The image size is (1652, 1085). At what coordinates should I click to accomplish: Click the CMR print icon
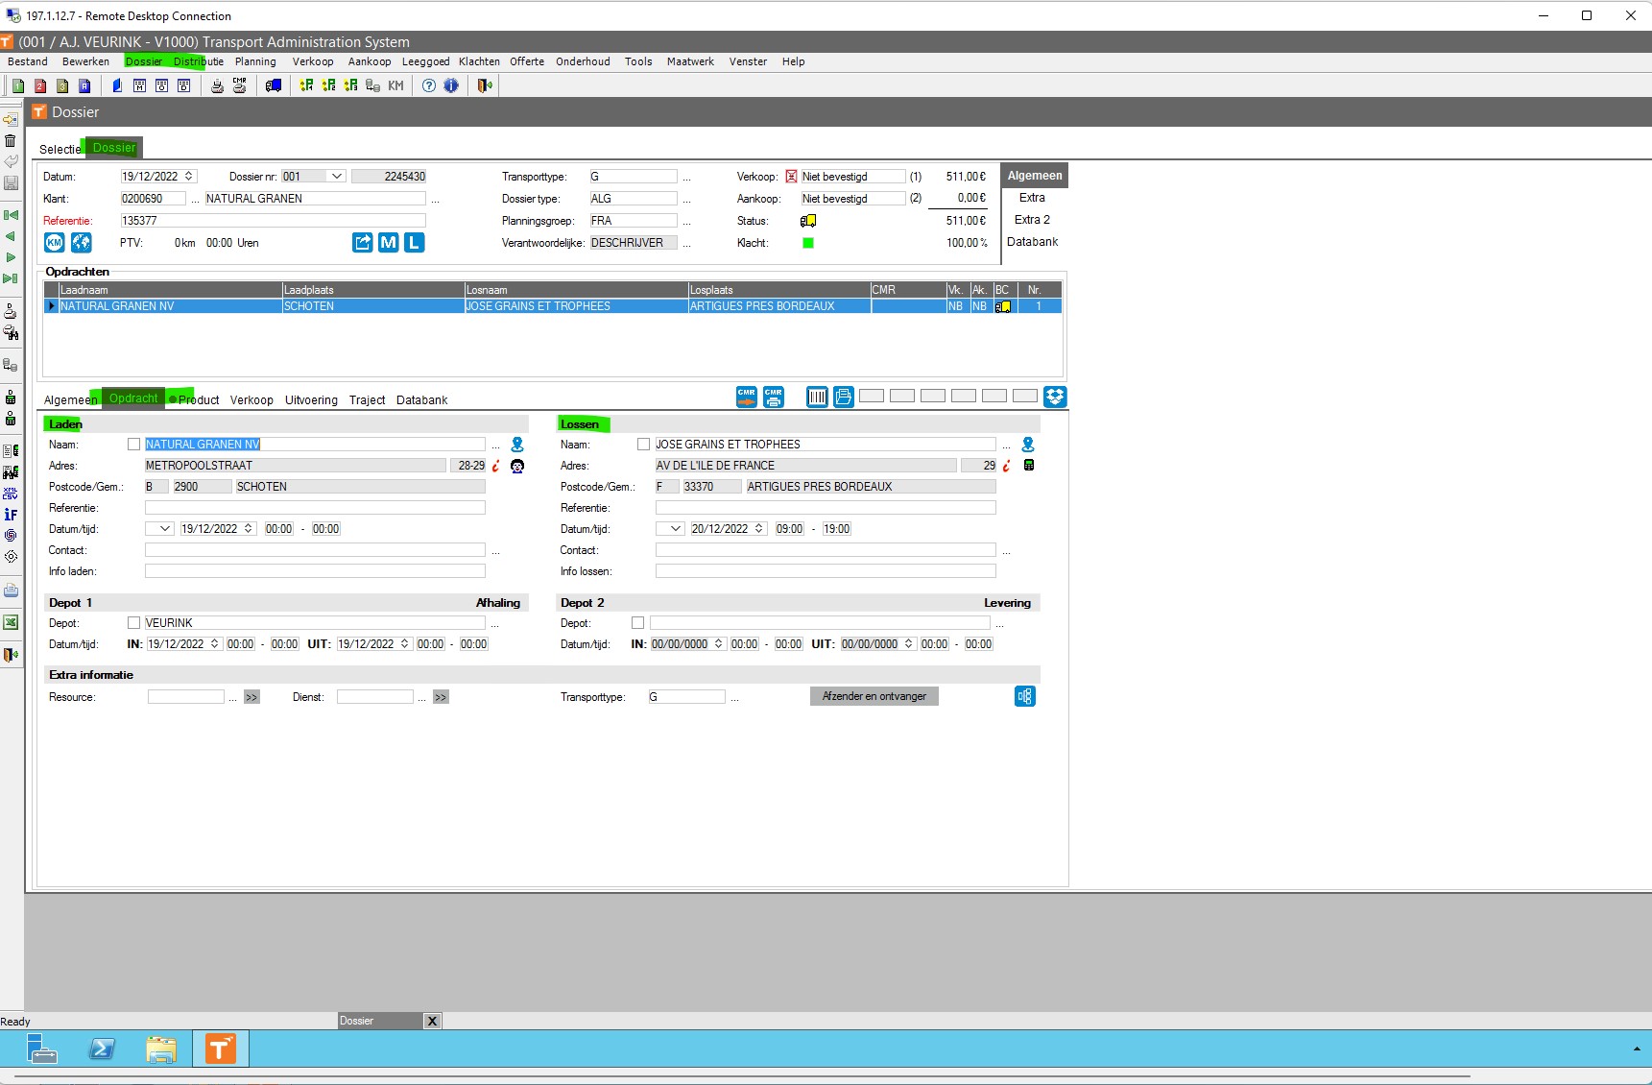pyautogui.click(x=774, y=397)
